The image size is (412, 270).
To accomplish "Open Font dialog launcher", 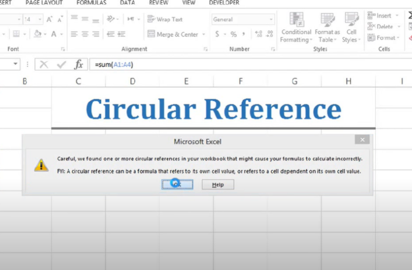I will coord(63,49).
